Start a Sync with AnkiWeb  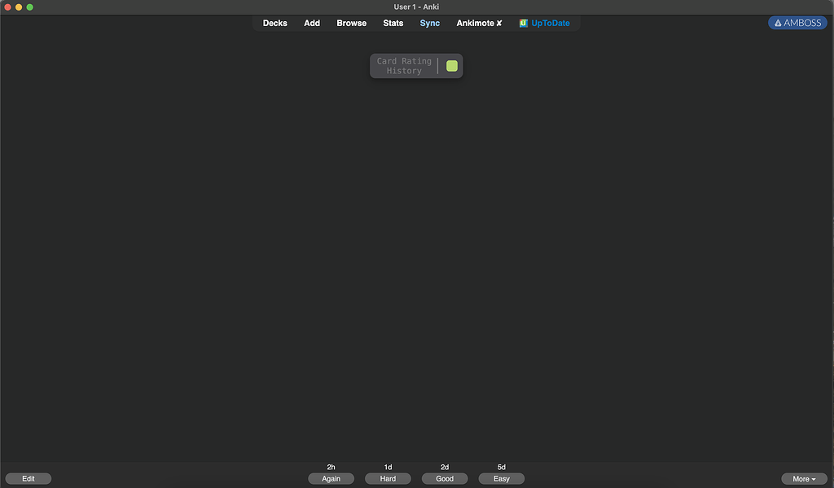click(x=429, y=23)
